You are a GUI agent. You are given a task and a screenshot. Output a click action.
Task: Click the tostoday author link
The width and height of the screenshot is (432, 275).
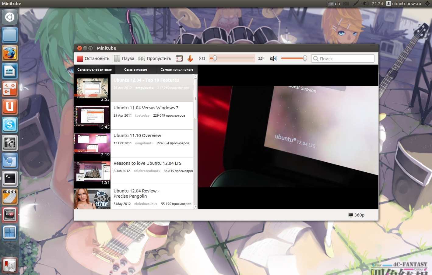(142, 115)
